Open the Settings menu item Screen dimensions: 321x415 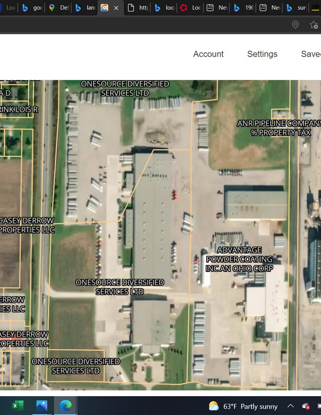click(x=262, y=54)
